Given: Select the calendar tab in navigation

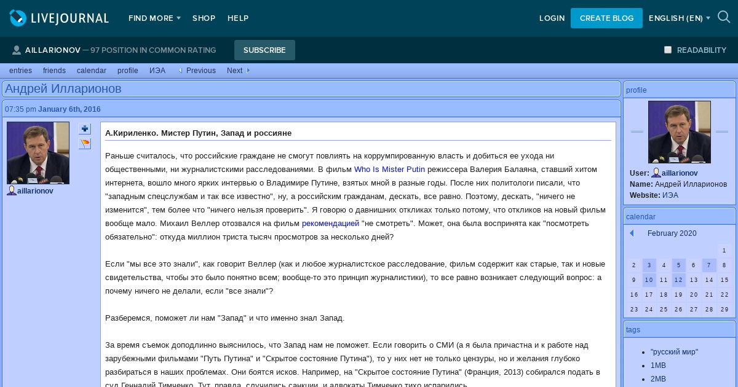Looking at the screenshot, I should pyautogui.click(x=92, y=71).
